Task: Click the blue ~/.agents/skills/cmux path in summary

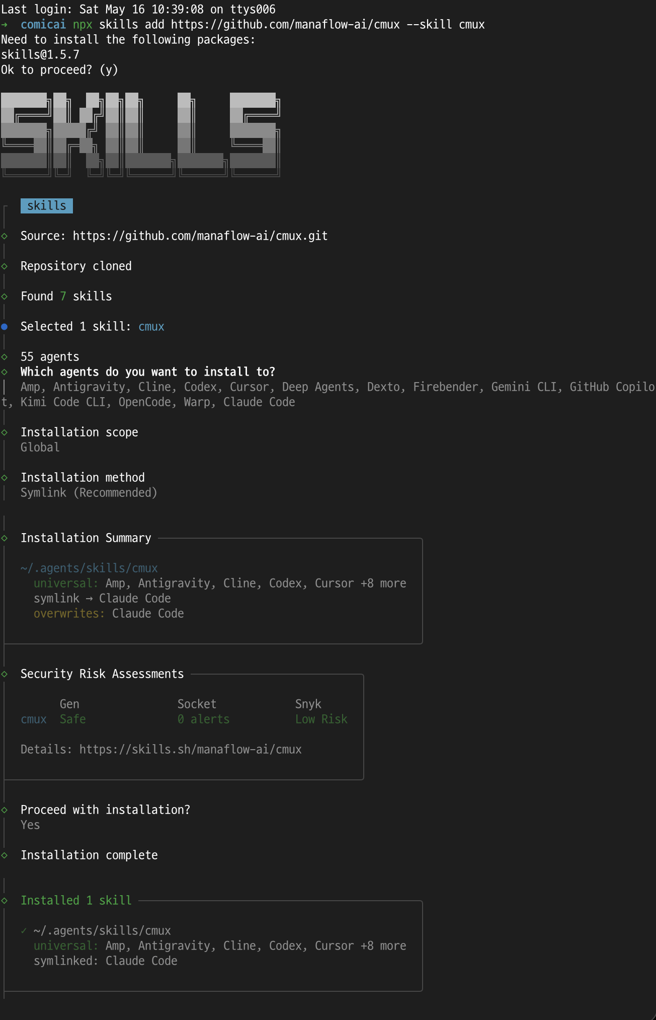Action: tap(89, 568)
